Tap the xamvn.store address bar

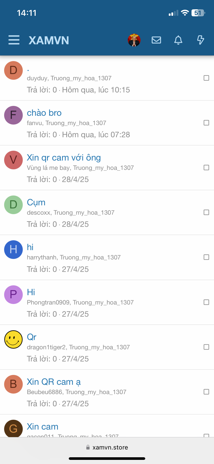coord(107,447)
